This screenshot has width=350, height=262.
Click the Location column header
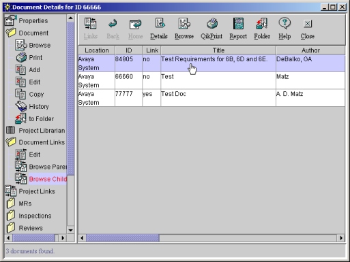(97, 50)
